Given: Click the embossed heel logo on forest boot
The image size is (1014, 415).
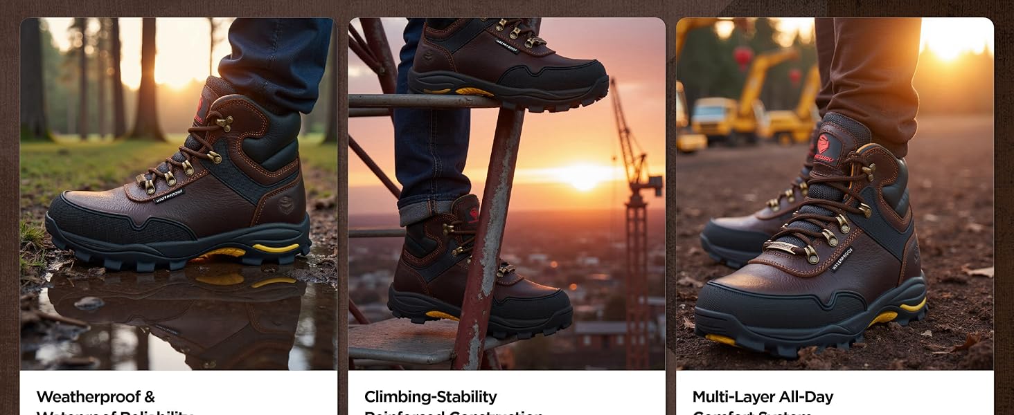Looking at the screenshot, I should (x=286, y=205).
